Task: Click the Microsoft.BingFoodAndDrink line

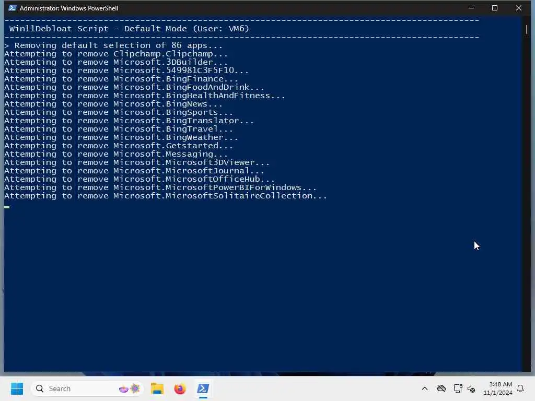Action: coord(134,87)
